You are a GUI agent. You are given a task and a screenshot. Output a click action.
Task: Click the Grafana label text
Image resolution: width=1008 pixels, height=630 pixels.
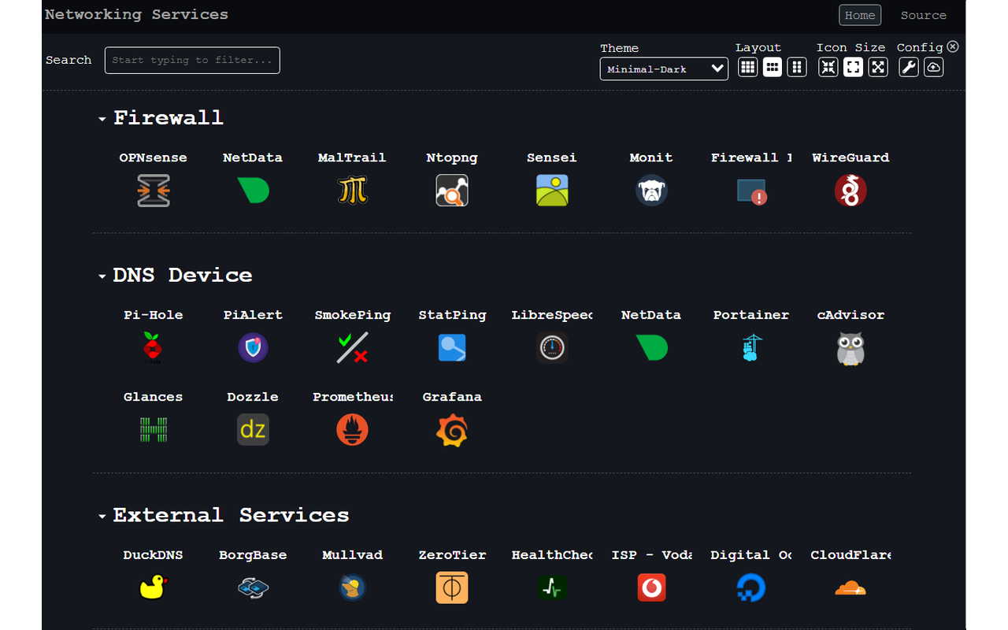click(x=452, y=397)
